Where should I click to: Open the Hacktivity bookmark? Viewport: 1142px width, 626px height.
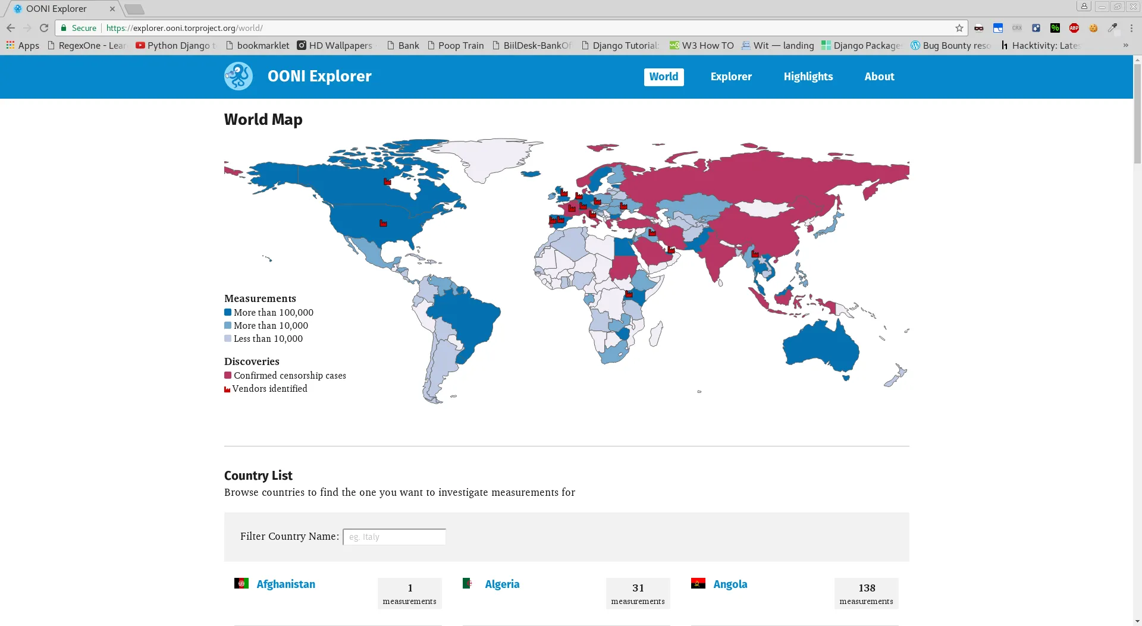click(1041, 45)
